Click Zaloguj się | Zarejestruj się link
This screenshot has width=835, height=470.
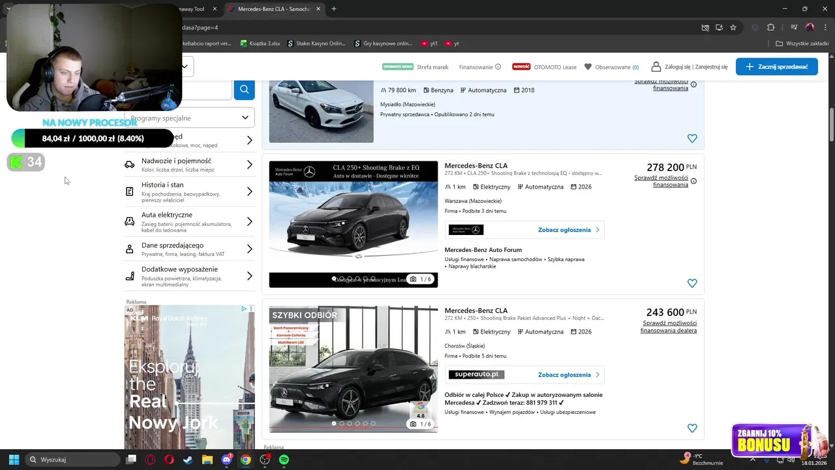(x=696, y=67)
